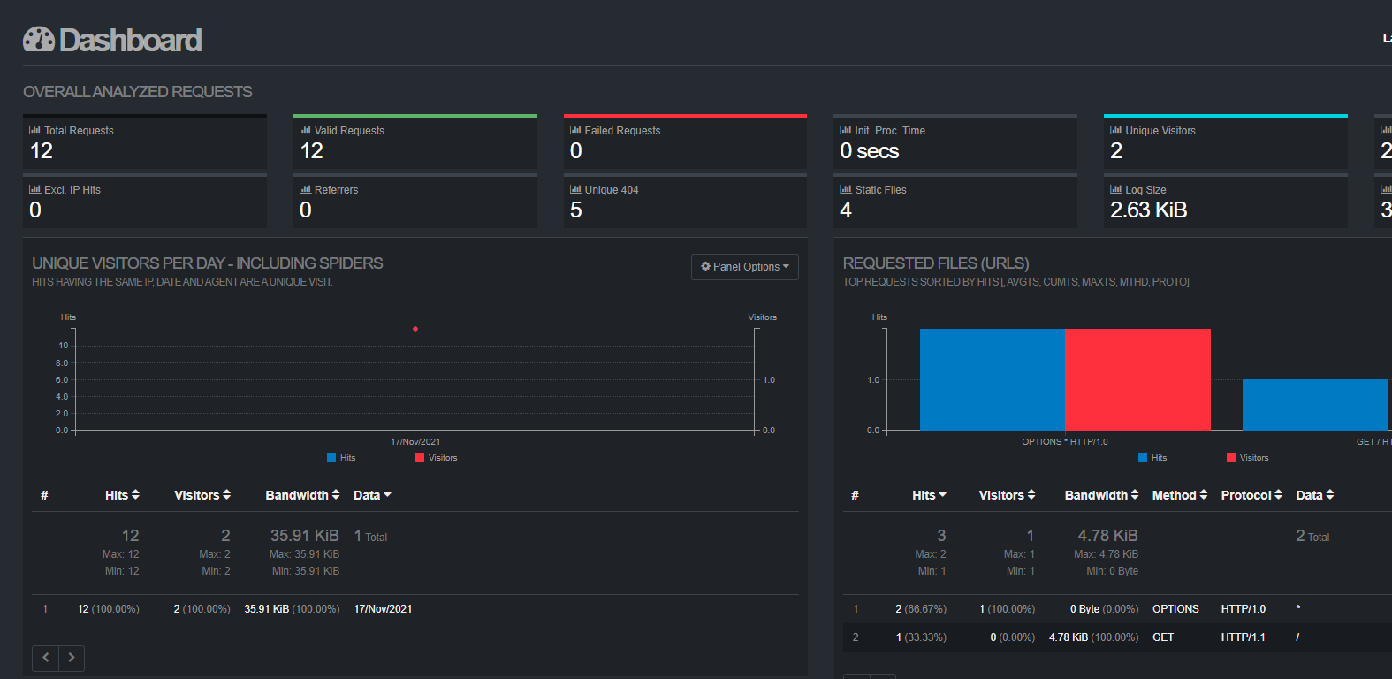Sort requested files table by Protocol
Viewport: 1392px width, 679px height.
(1251, 495)
